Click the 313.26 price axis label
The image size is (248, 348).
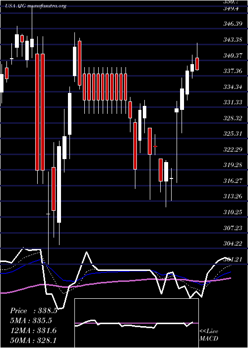click(x=233, y=197)
